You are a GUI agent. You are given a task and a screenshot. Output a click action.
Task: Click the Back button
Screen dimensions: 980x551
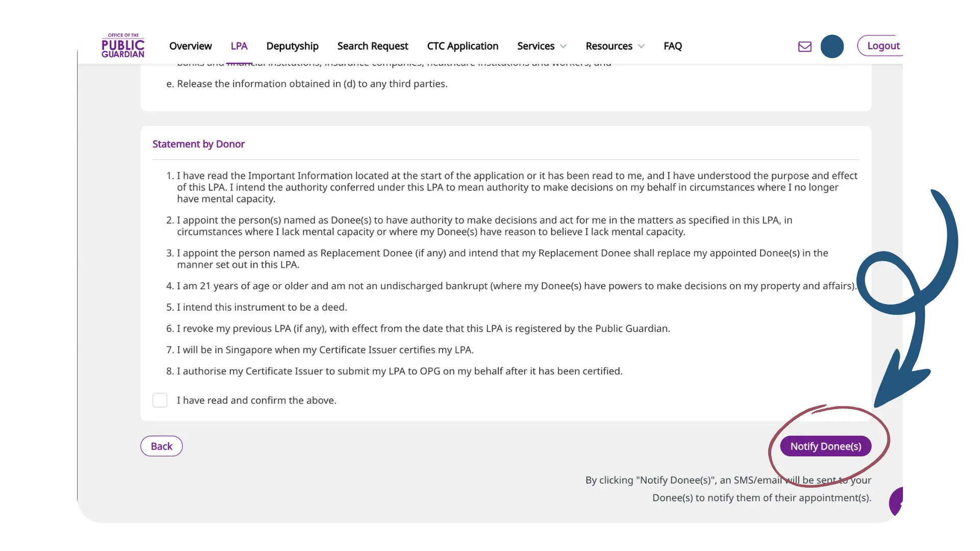pyautogui.click(x=161, y=446)
